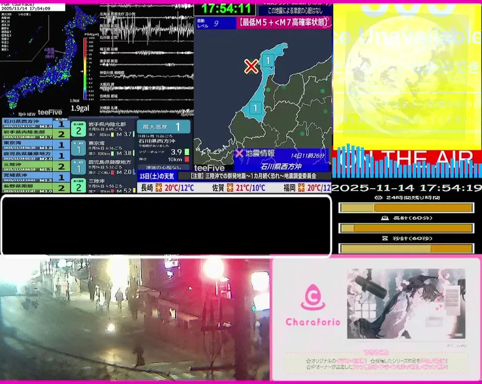This screenshot has height=384, width=482.
Task: Click the PGA rainbow color scale bar
Action: point(85,68)
